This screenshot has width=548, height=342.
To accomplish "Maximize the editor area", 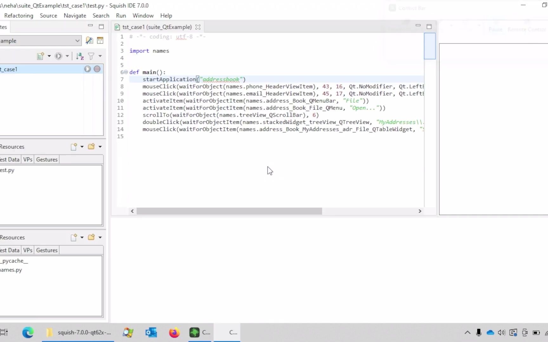I will coord(429,27).
